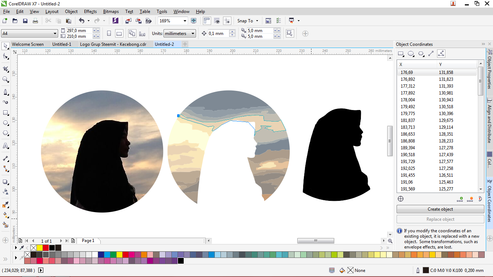Select the Interactive Fill tool

[5, 215]
